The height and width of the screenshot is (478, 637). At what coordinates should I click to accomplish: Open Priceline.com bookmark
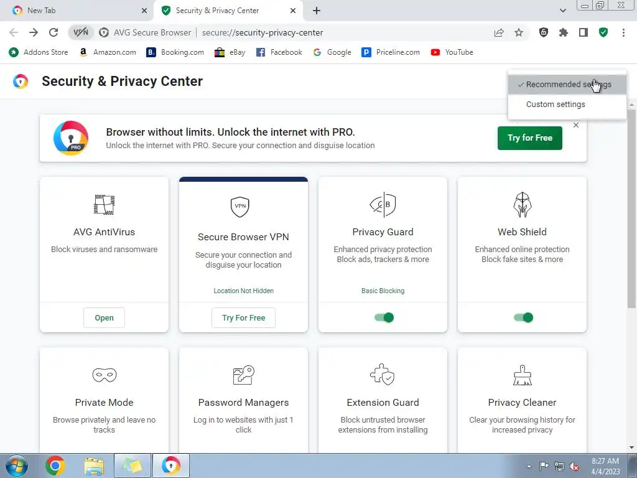pos(391,52)
